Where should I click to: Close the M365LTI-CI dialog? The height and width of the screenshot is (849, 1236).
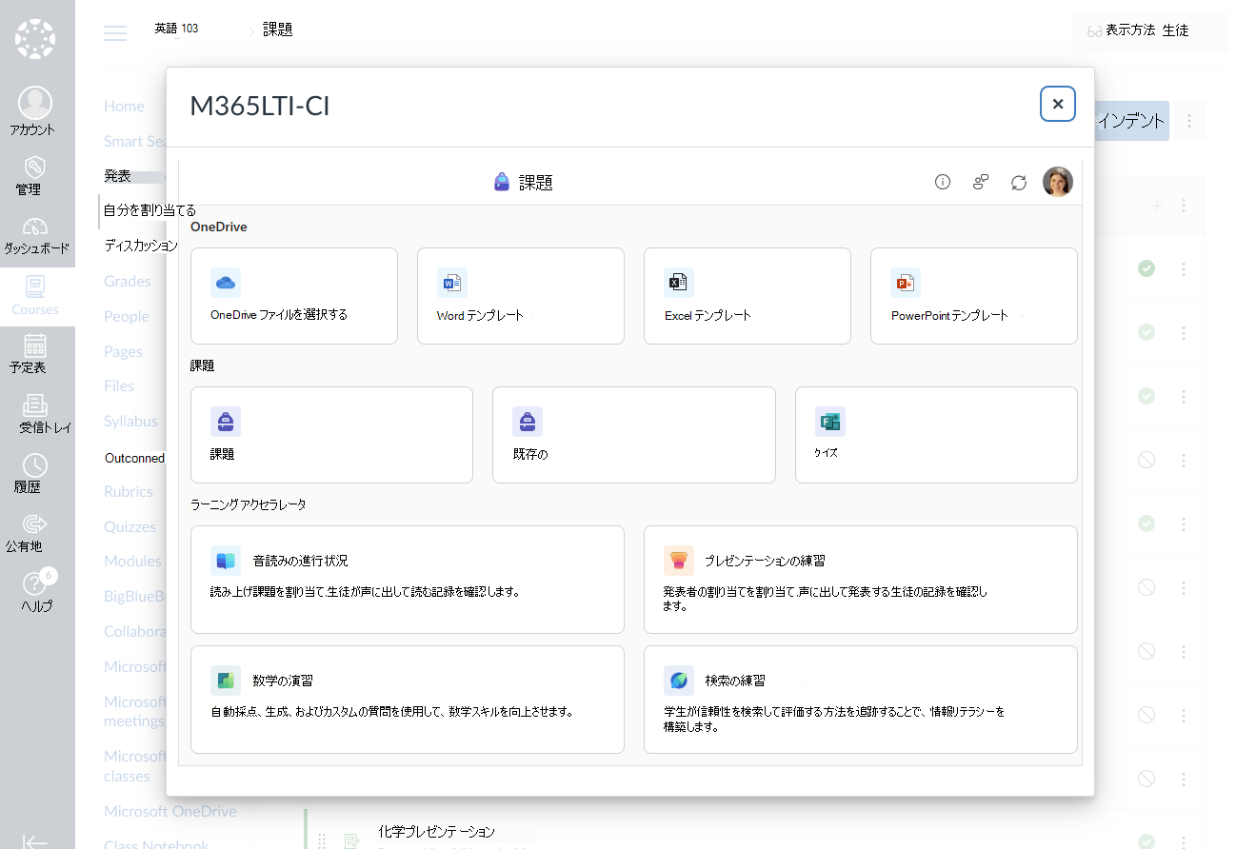click(1058, 104)
